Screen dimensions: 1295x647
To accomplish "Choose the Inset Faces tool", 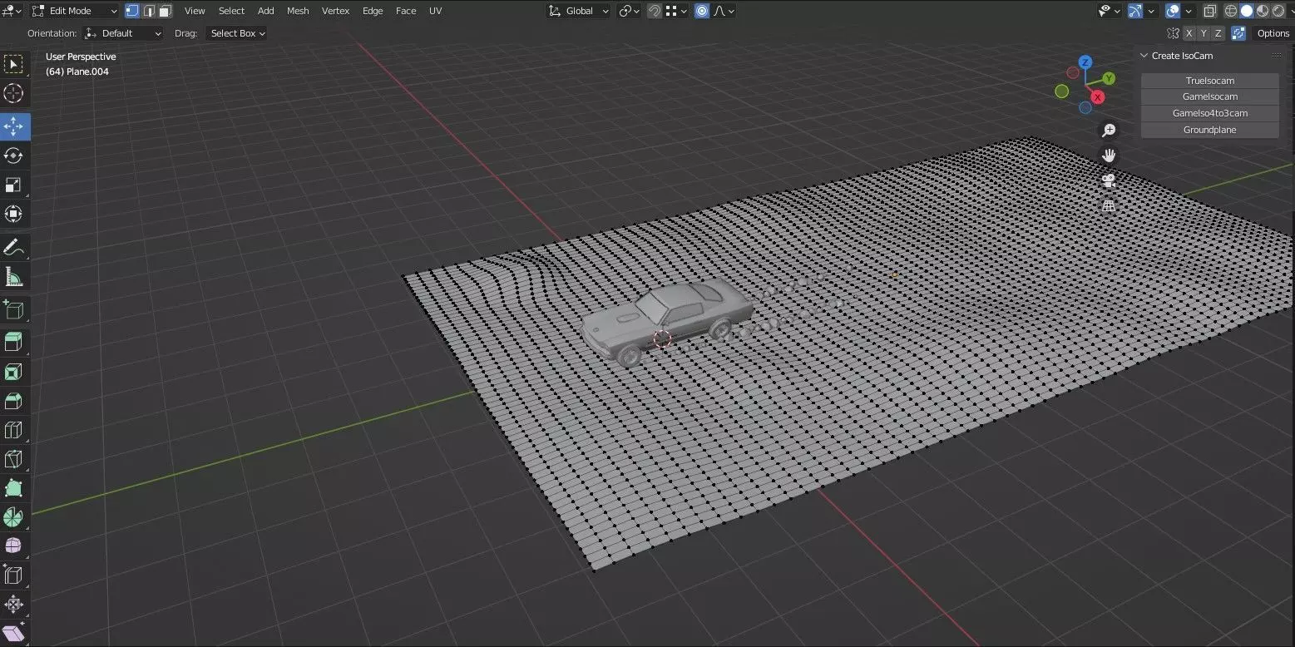I will pyautogui.click(x=13, y=372).
